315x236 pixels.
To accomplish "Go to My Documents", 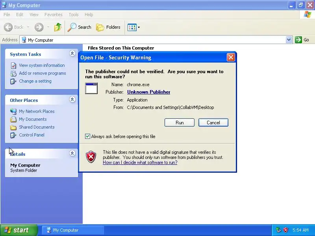I will 33,119.
